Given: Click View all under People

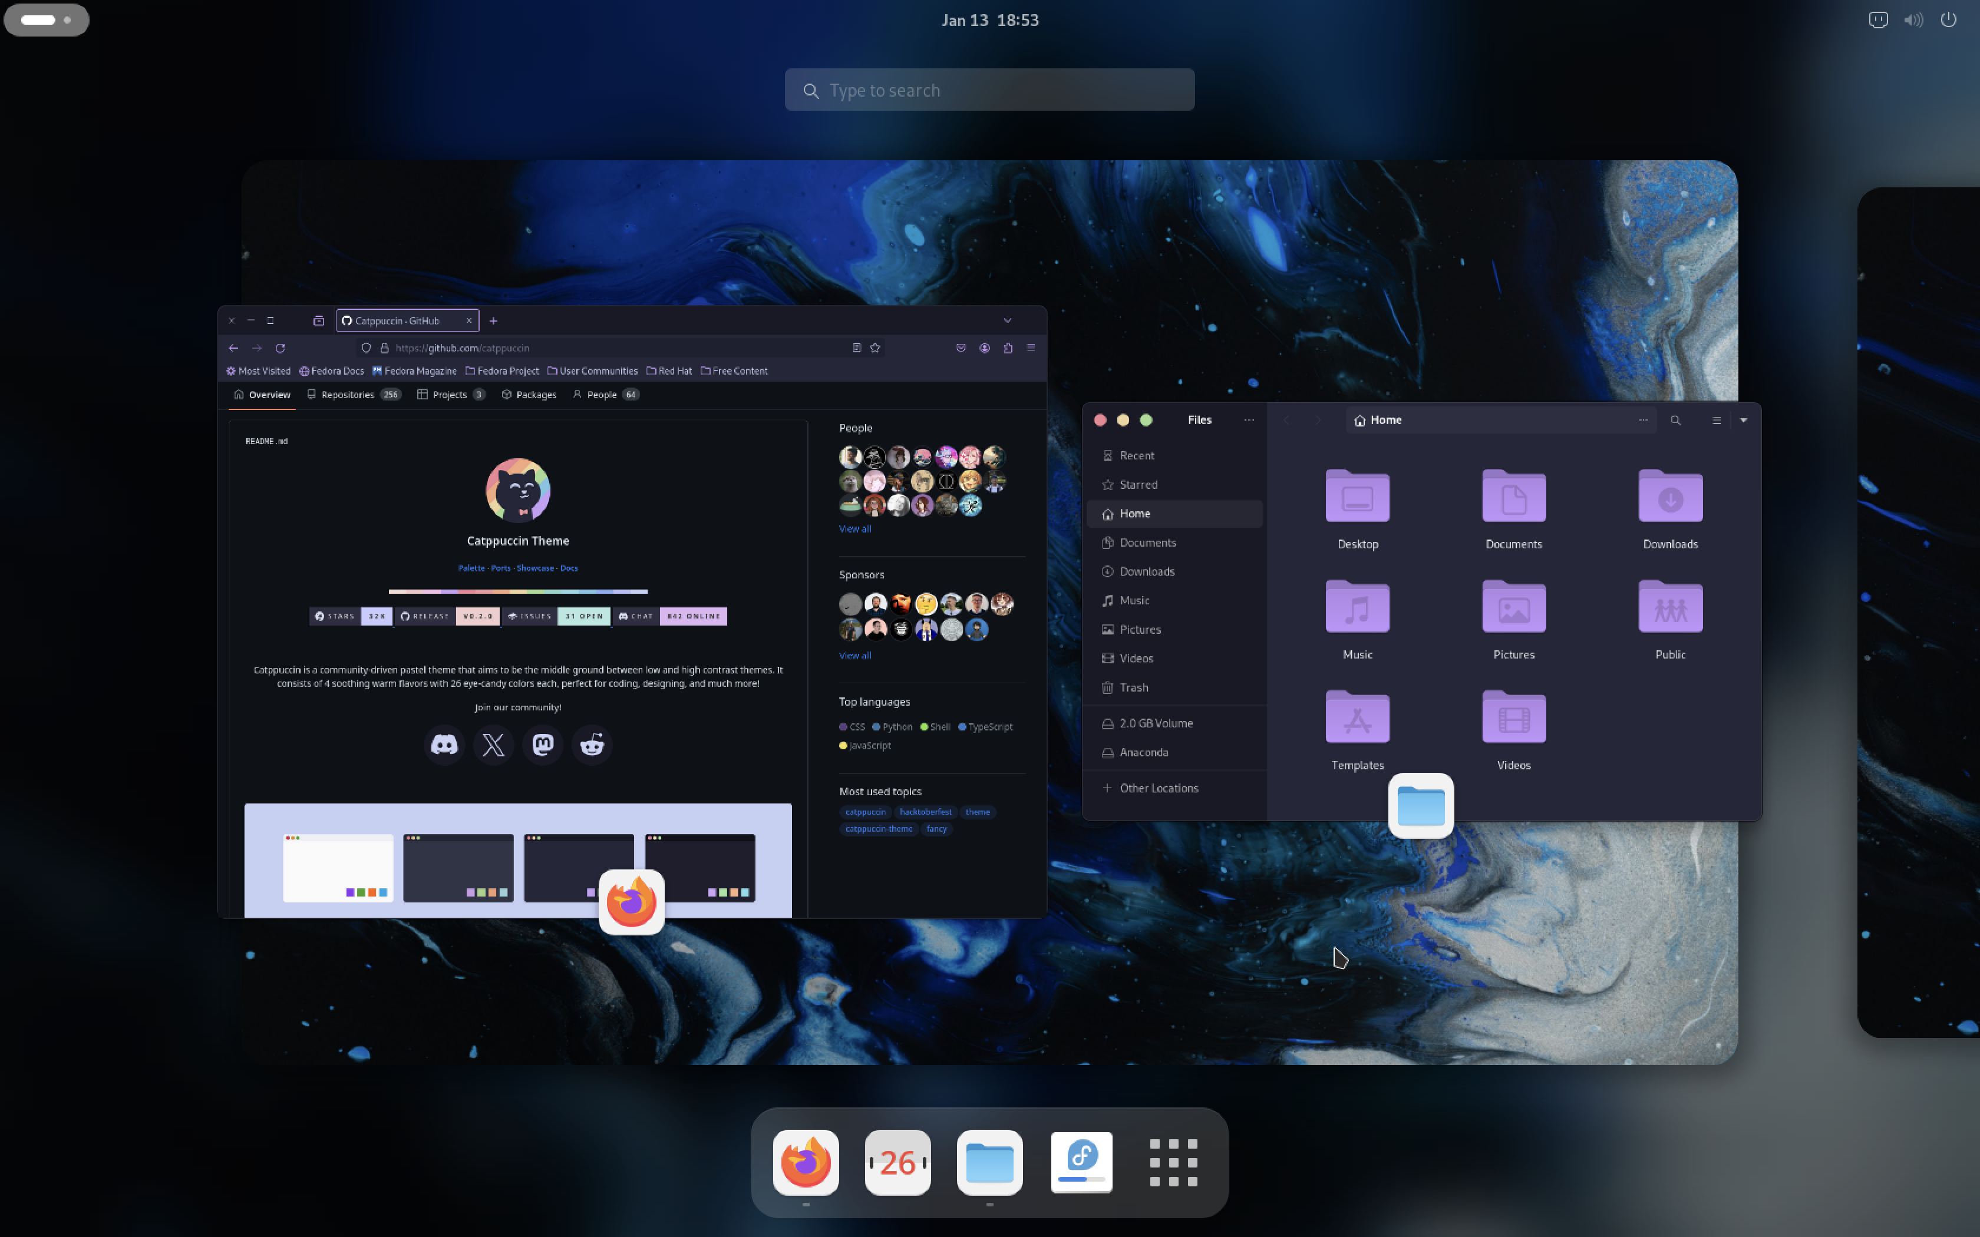Looking at the screenshot, I should (x=855, y=528).
